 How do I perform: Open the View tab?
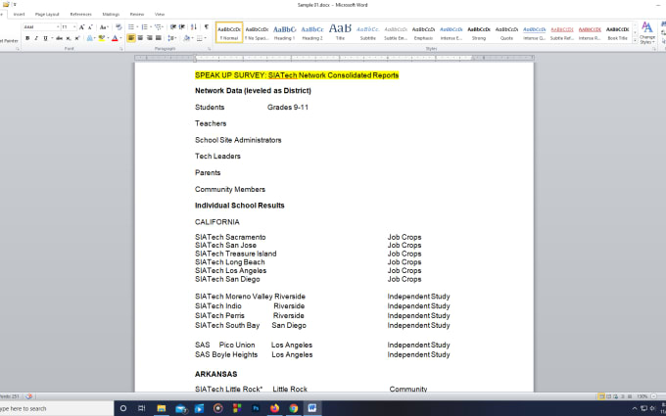160,15
